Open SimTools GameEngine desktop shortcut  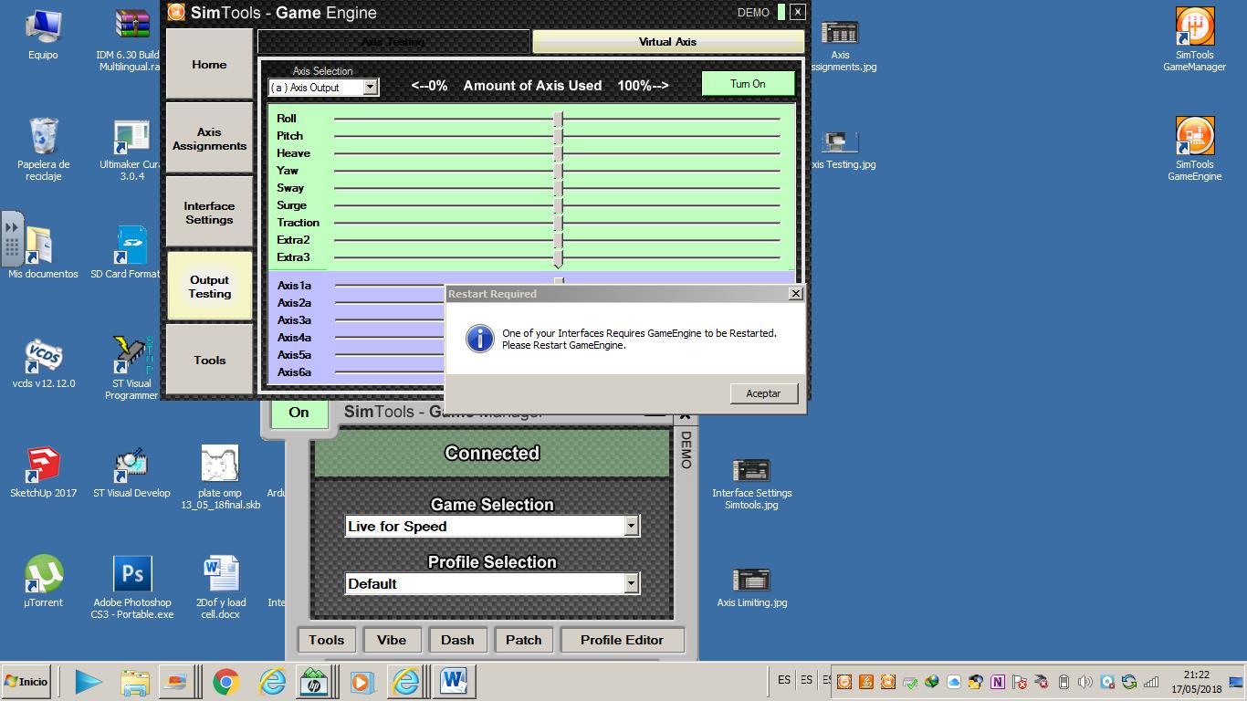pos(1194,138)
